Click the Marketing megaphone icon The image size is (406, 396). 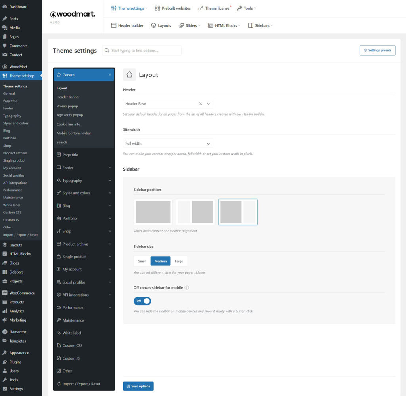pos(5,320)
